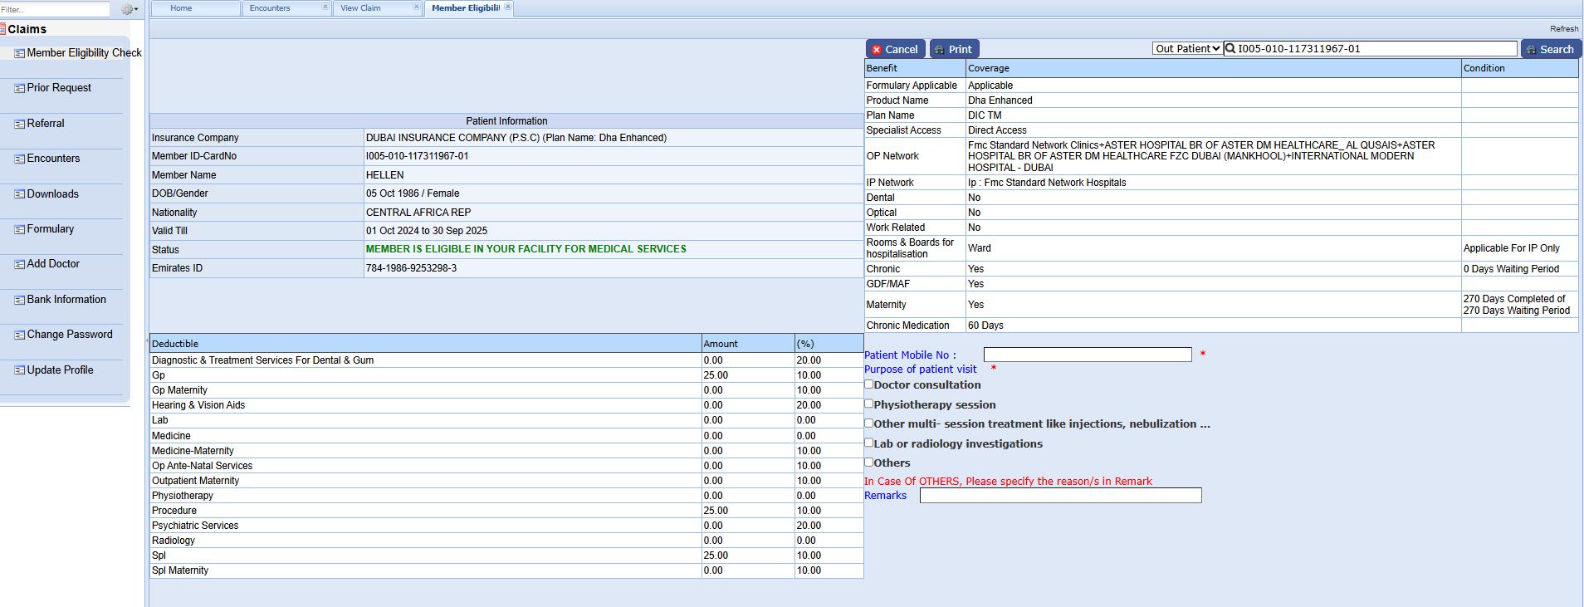Click the Search button
Image resolution: width=1584 pixels, height=607 pixels.
click(x=1550, y=49)
